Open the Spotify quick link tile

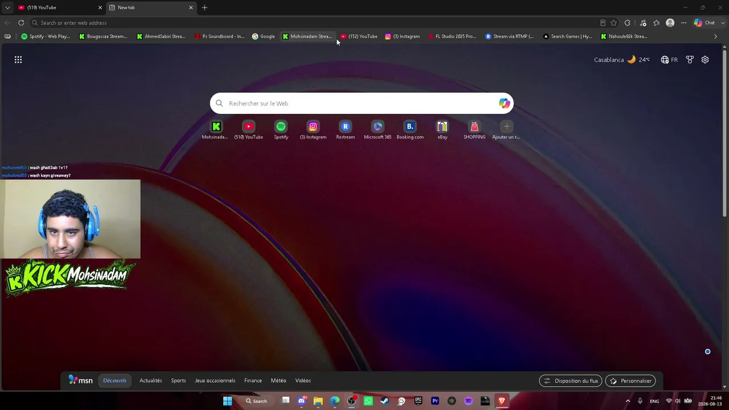coord(281,129)
